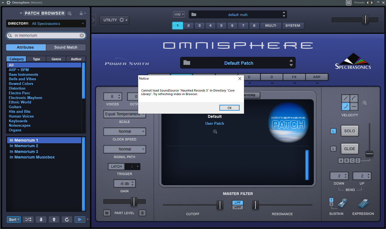Select the LPF master filter mode
Screen dimensions: 386x229
(238, 203)
